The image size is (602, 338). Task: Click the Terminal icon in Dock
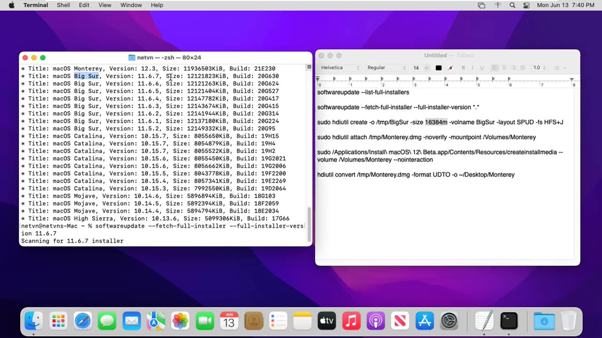[x=508, y=321]
